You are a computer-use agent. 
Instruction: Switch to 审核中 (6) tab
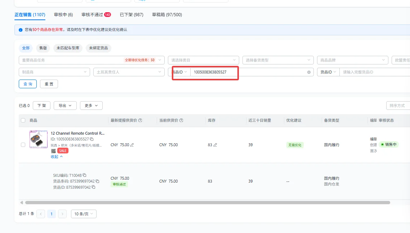(x=63, y=15)
